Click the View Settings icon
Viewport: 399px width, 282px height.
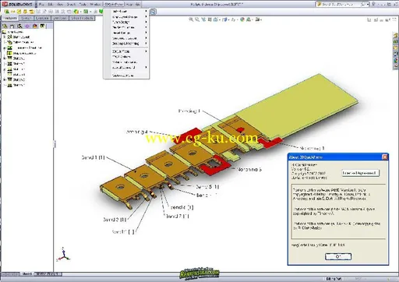pos(257,19)
